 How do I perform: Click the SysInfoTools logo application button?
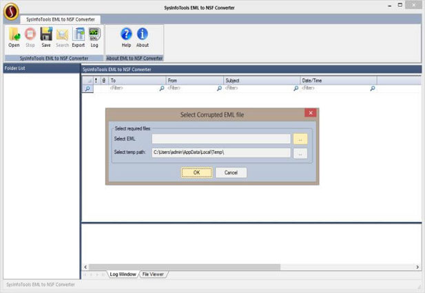(11, 12)
